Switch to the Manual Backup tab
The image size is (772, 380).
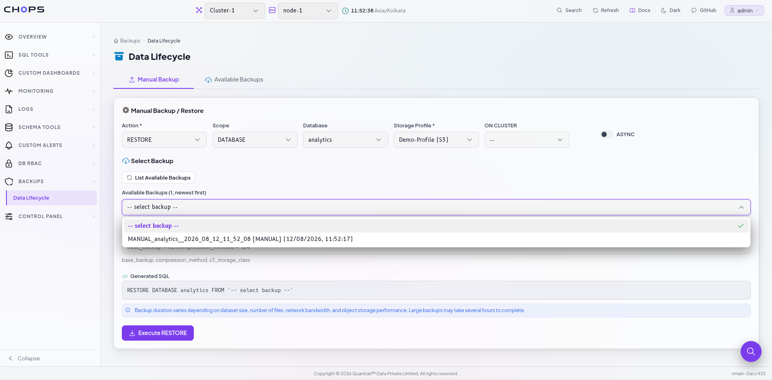click(x=154, y=80)
